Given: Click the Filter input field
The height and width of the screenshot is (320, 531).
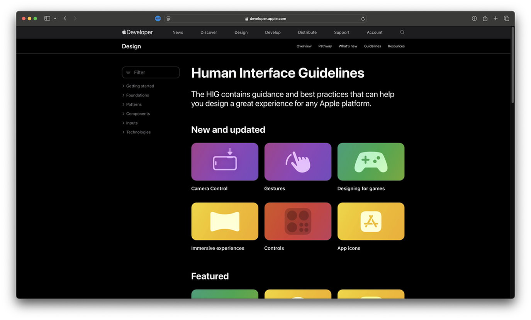Looking at the screenshot, I should tap(151, 73).
